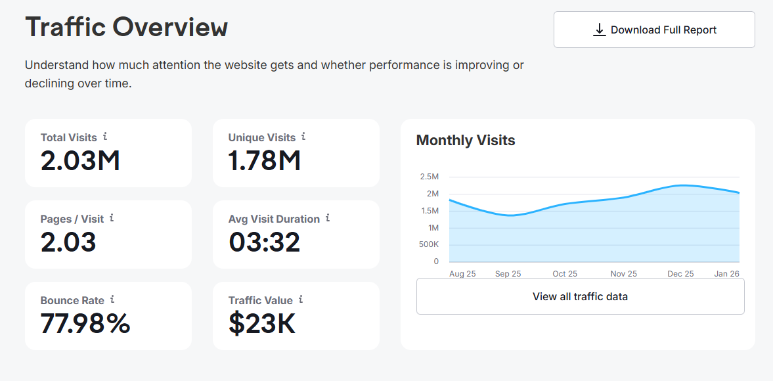Viewport: 773px width, 381px height.
Task: Click the 03:32 average visit duration value
Action: (264, 242)
